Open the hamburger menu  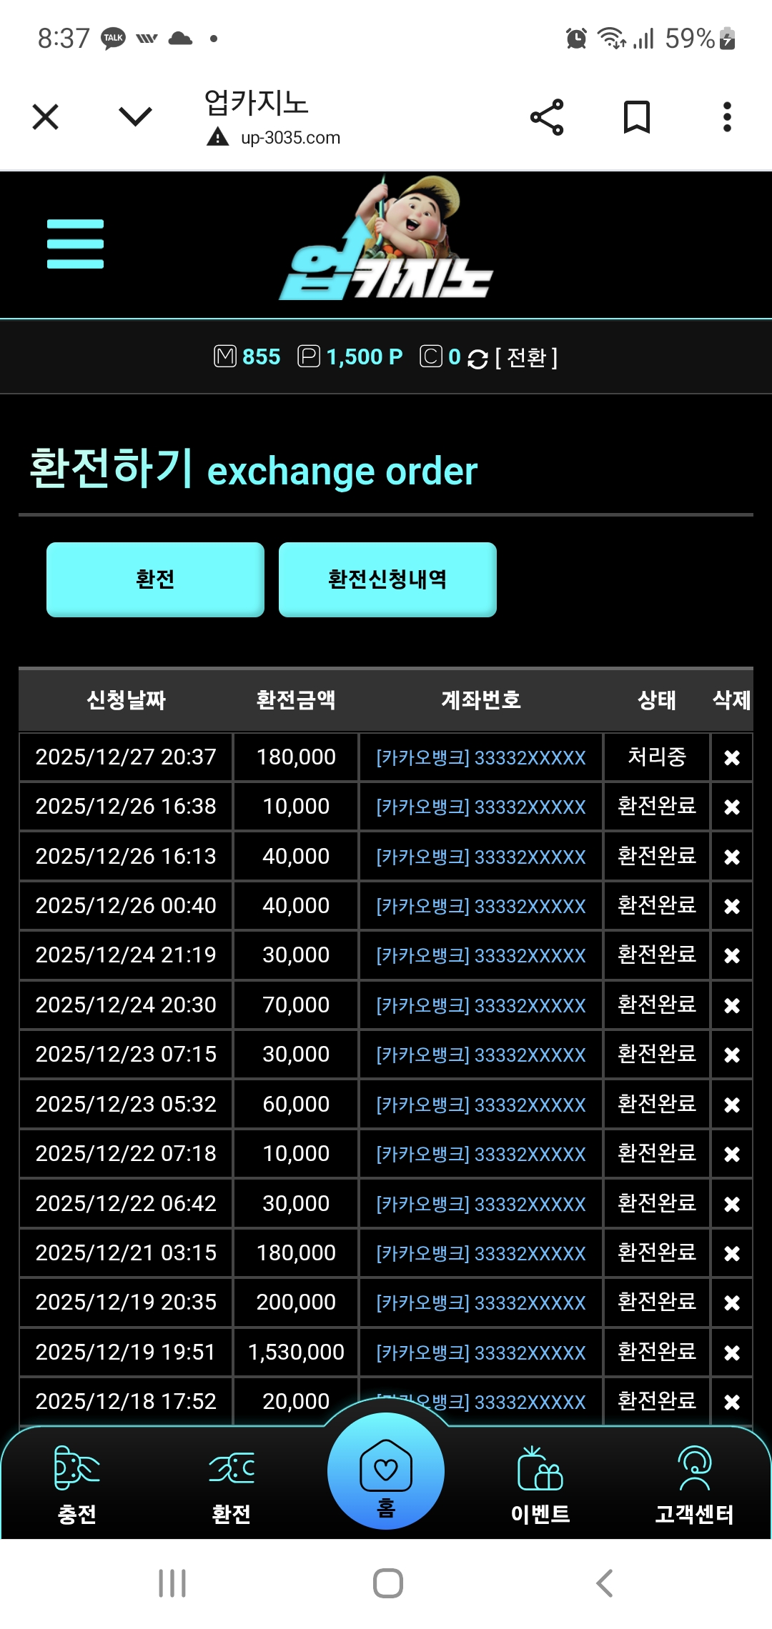click(75, 244)
